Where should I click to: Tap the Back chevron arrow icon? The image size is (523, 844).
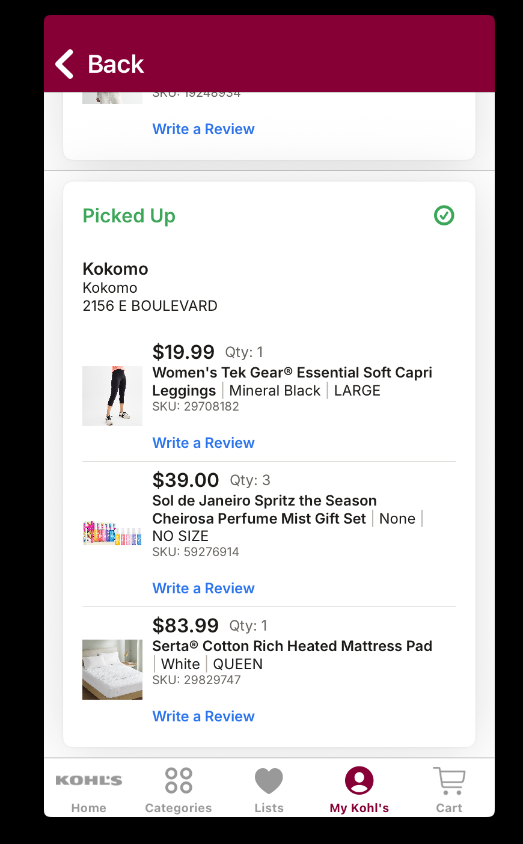pyautogui.click(x=64, y=64)
